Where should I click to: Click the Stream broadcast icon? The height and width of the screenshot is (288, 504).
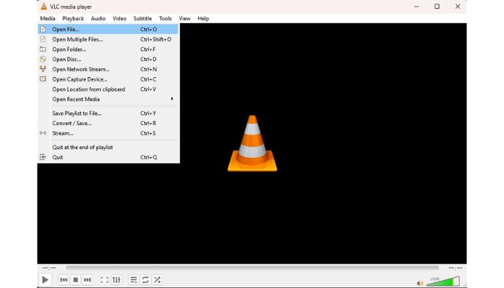coord(42,133)
